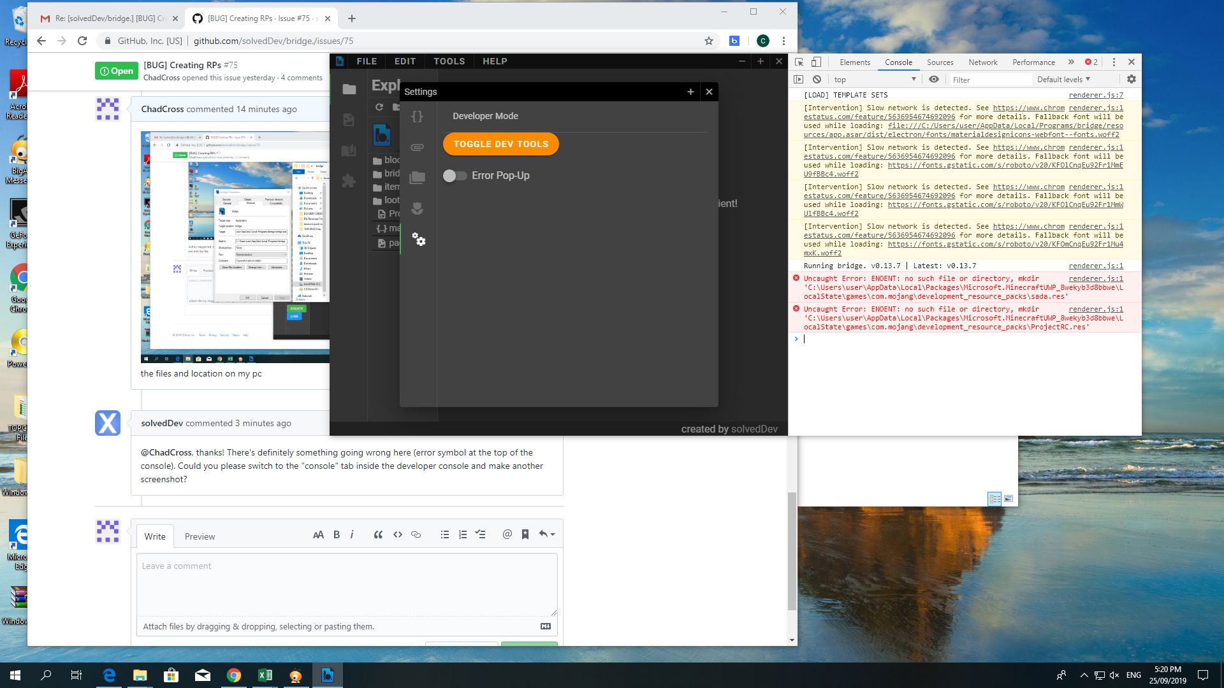This screenshot has width=1224, height=688.
Task: Select the inspect element icon in DevTools
Action: pyautogui.click(x=799, y=62)
